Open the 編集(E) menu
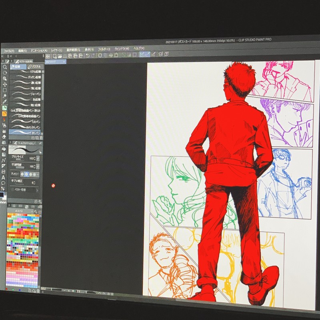The width and height of the screenshot is (320, 320). [x=22, y=51]
